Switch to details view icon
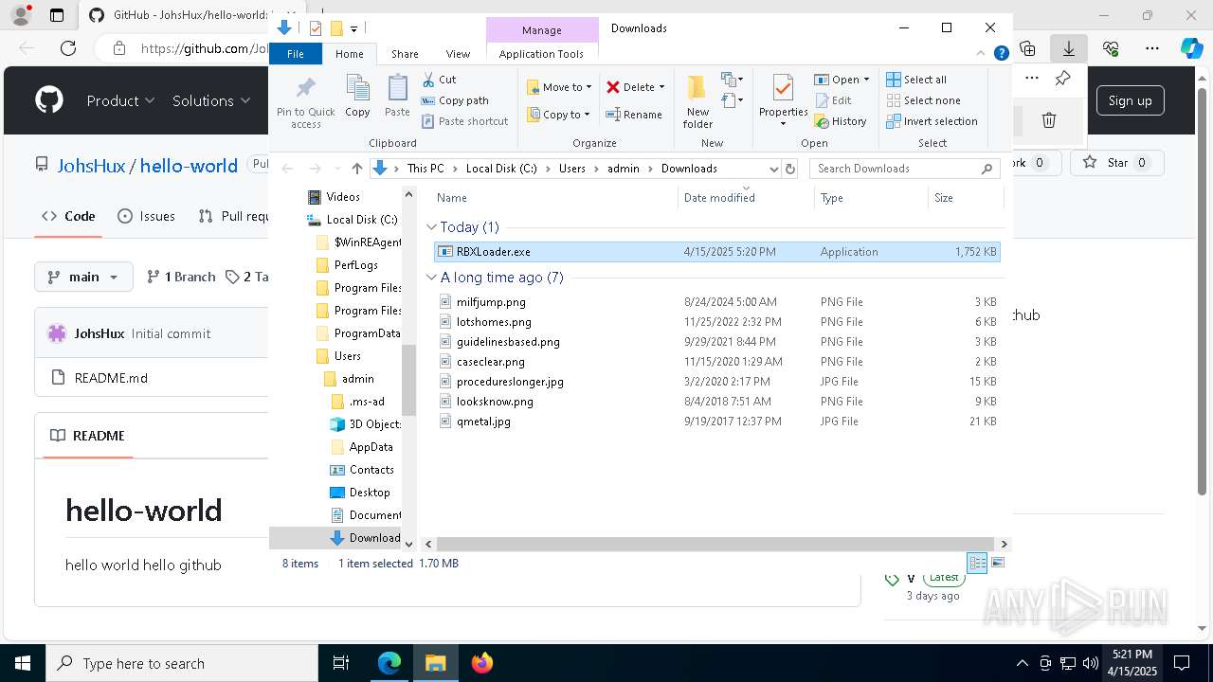This screenshot has width=1213, height=682. pos(977,563)
